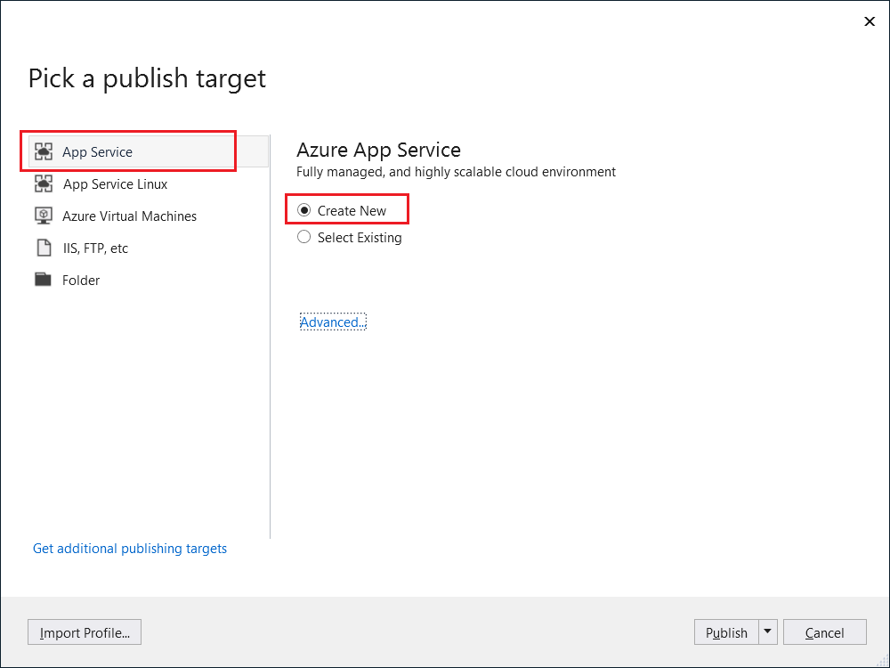Open the Advanced settings link
The height and width of the screenshot is (668, 890).
click(x=333, y=322)
